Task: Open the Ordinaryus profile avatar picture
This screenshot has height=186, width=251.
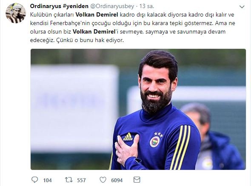Action: pyautogui.click(x=15, y=13)
